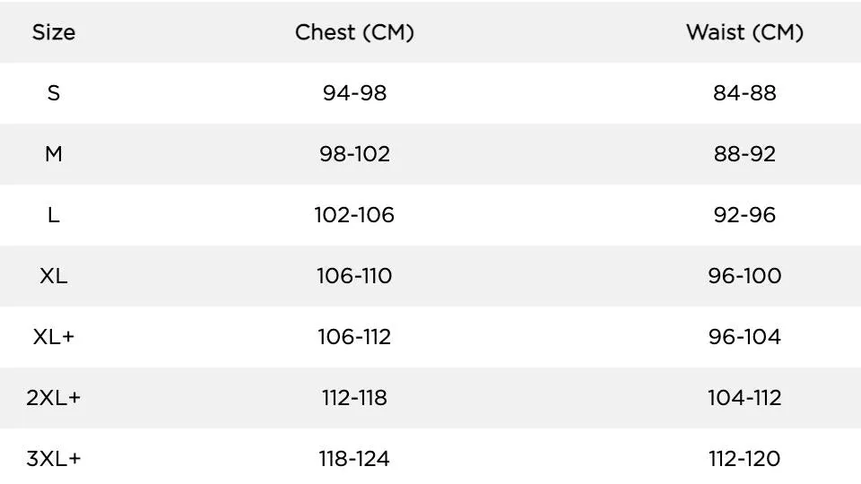This screenshot has height=484, width=861.
Task: Click waist value 92-96
Action: (744, 215)
